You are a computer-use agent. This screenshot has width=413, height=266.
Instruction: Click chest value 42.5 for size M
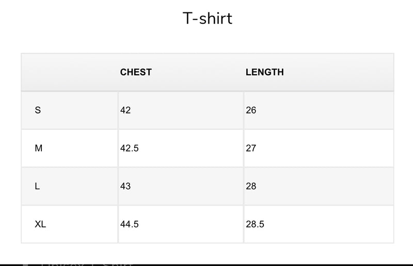(x=129, y=148)
